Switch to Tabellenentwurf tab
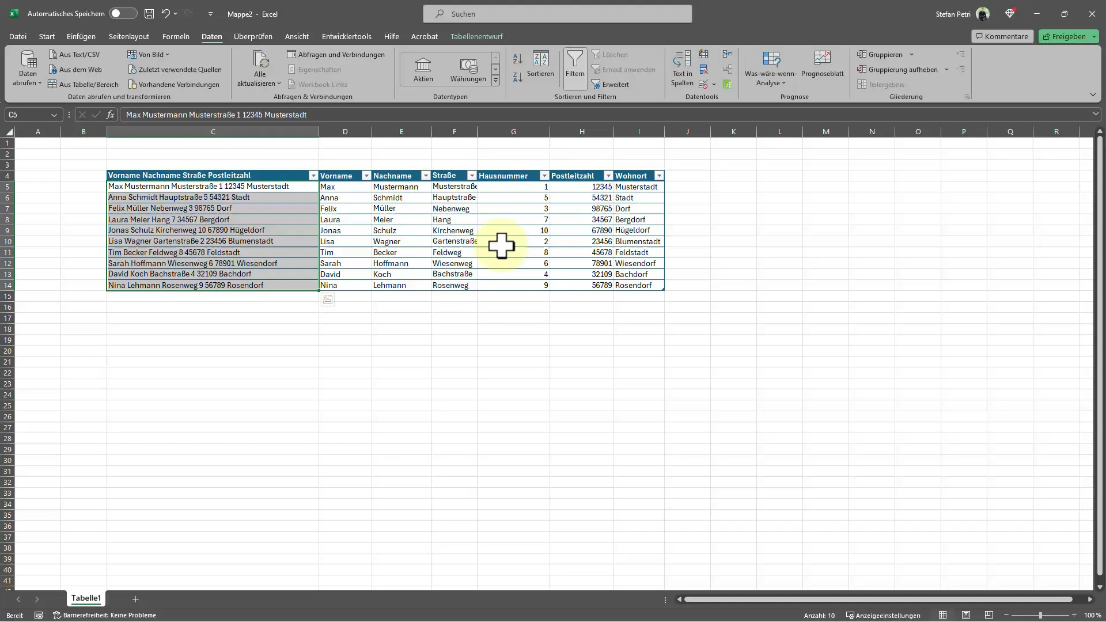 point(476,36)
